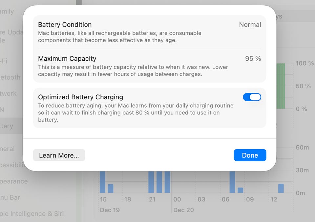Open Family in the settings sidebar
The image size is (315, 222).
7,12
